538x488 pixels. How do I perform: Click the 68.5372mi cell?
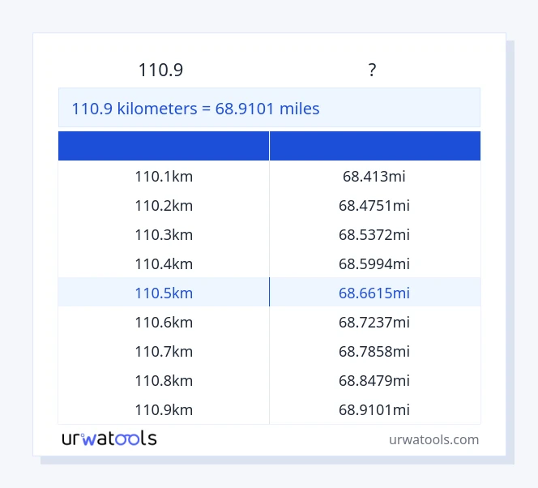[374, 234]
